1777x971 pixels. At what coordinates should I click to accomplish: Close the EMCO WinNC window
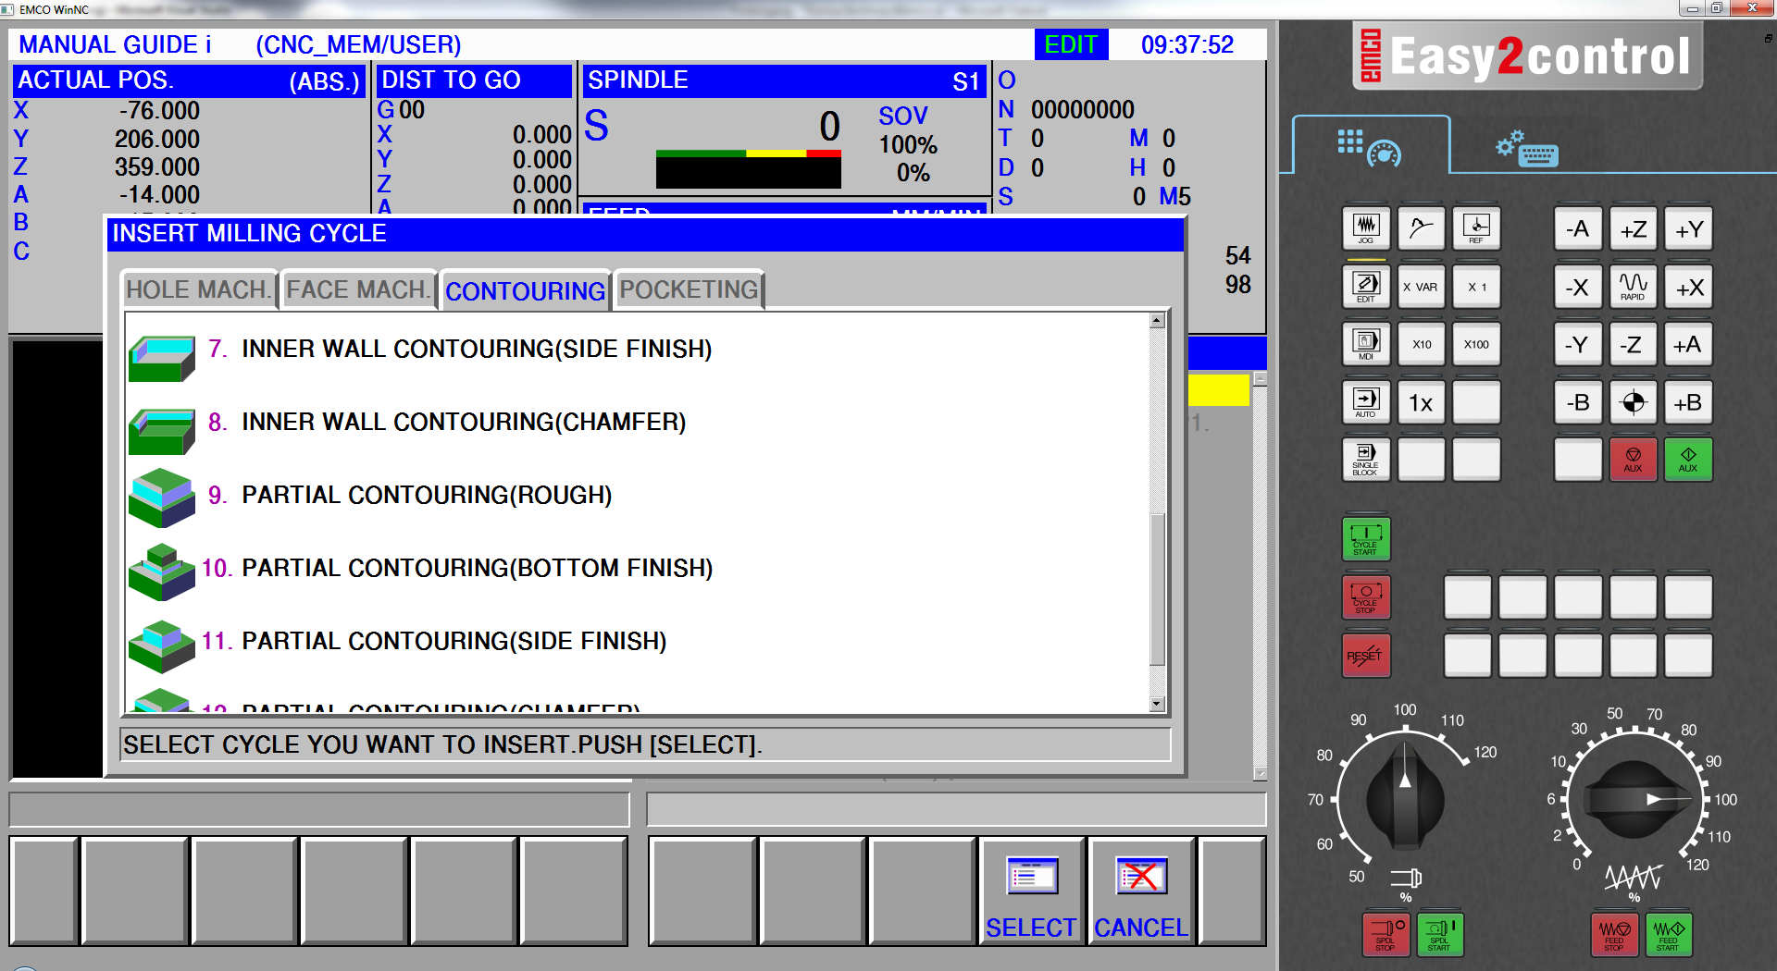[x=1752, y=8]
